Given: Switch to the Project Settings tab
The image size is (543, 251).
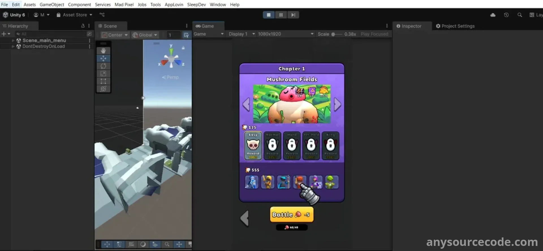Looking at the screenshot, I should [455, 26].
